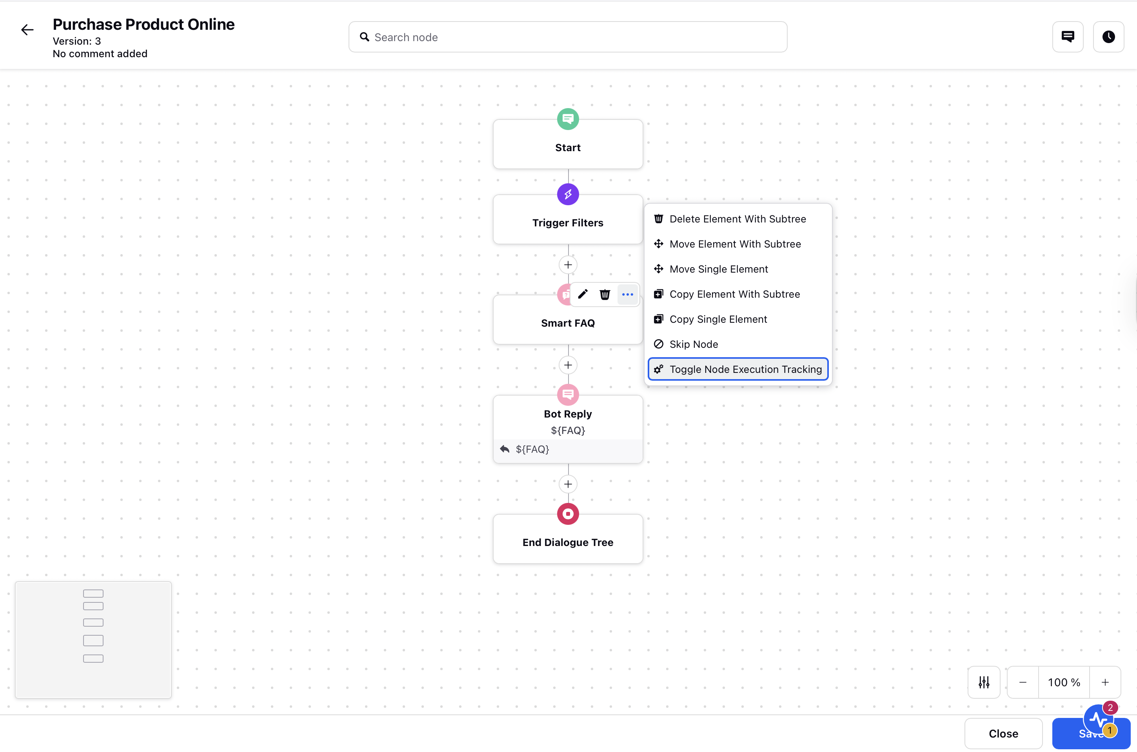Select Toggle Node Execution Tracking
The image size is (1137, 752).
tap(738, 369)
